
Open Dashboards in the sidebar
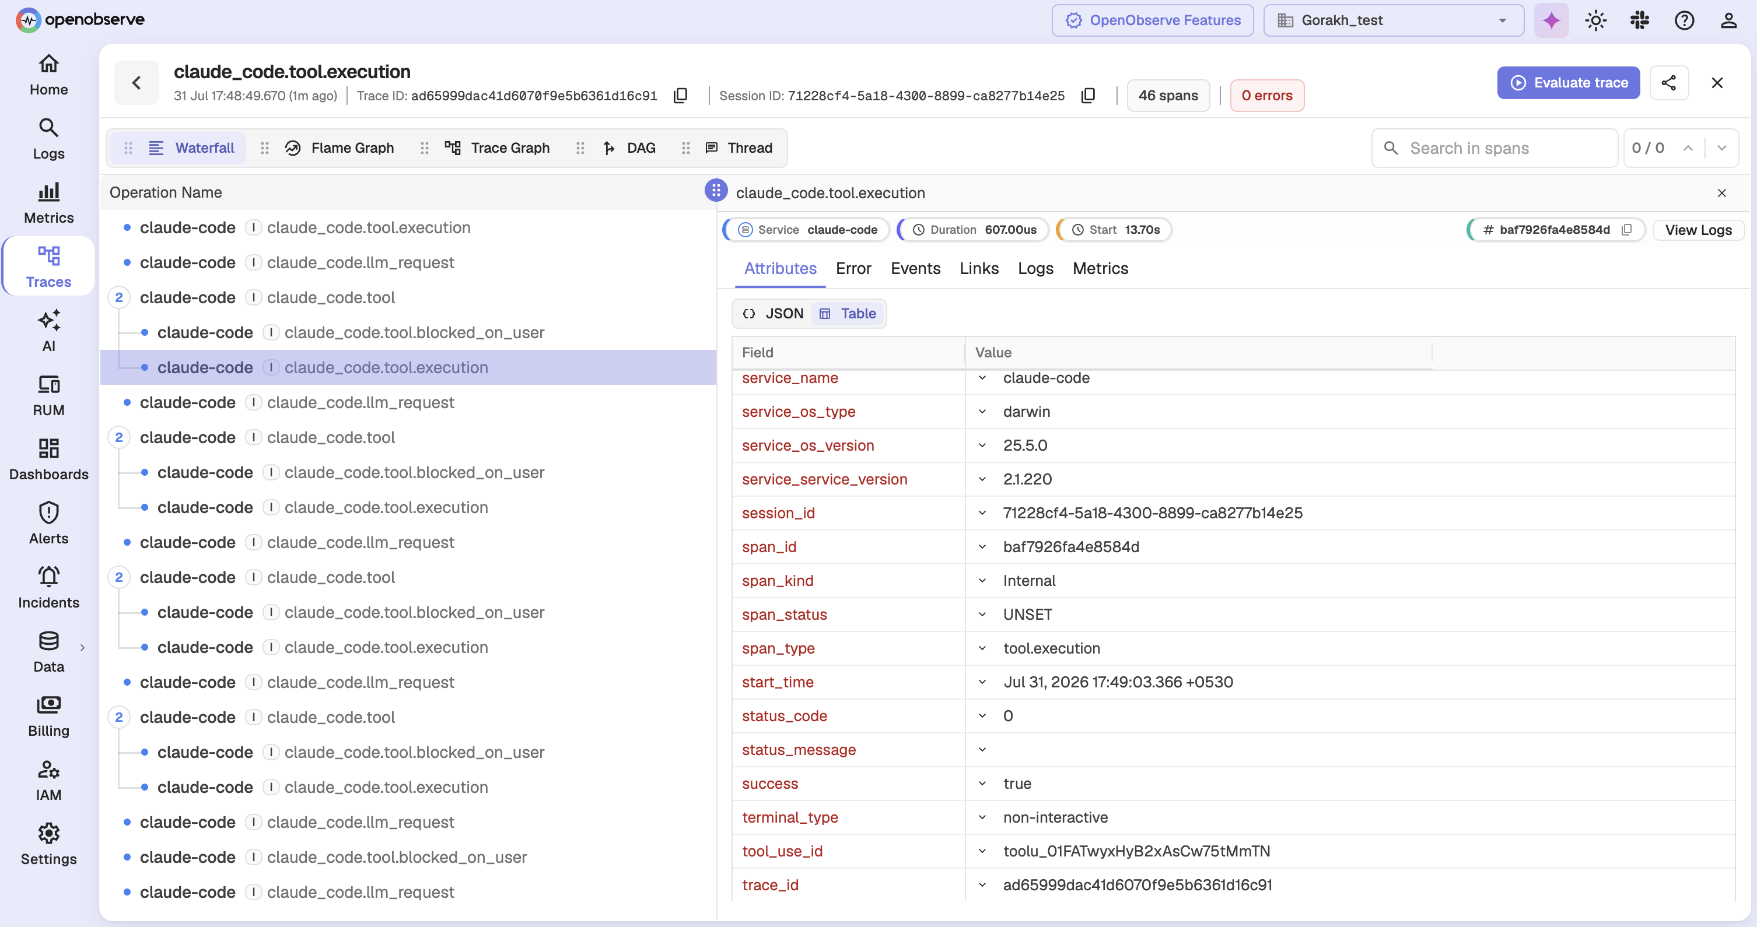[x=48, y=459]
